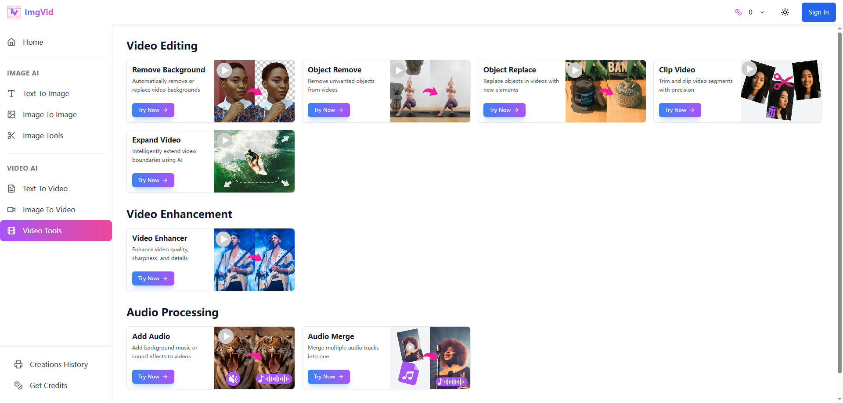
Task: Click Try Now on Object Remove card
Action: click(329, 110)
